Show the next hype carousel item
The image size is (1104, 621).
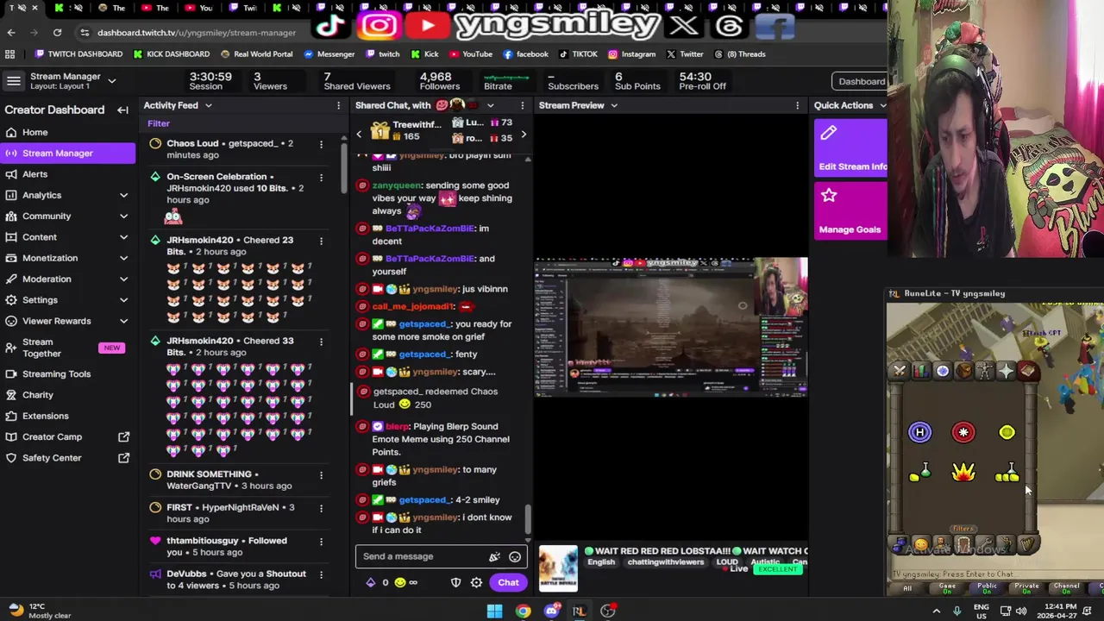point(523,134)
